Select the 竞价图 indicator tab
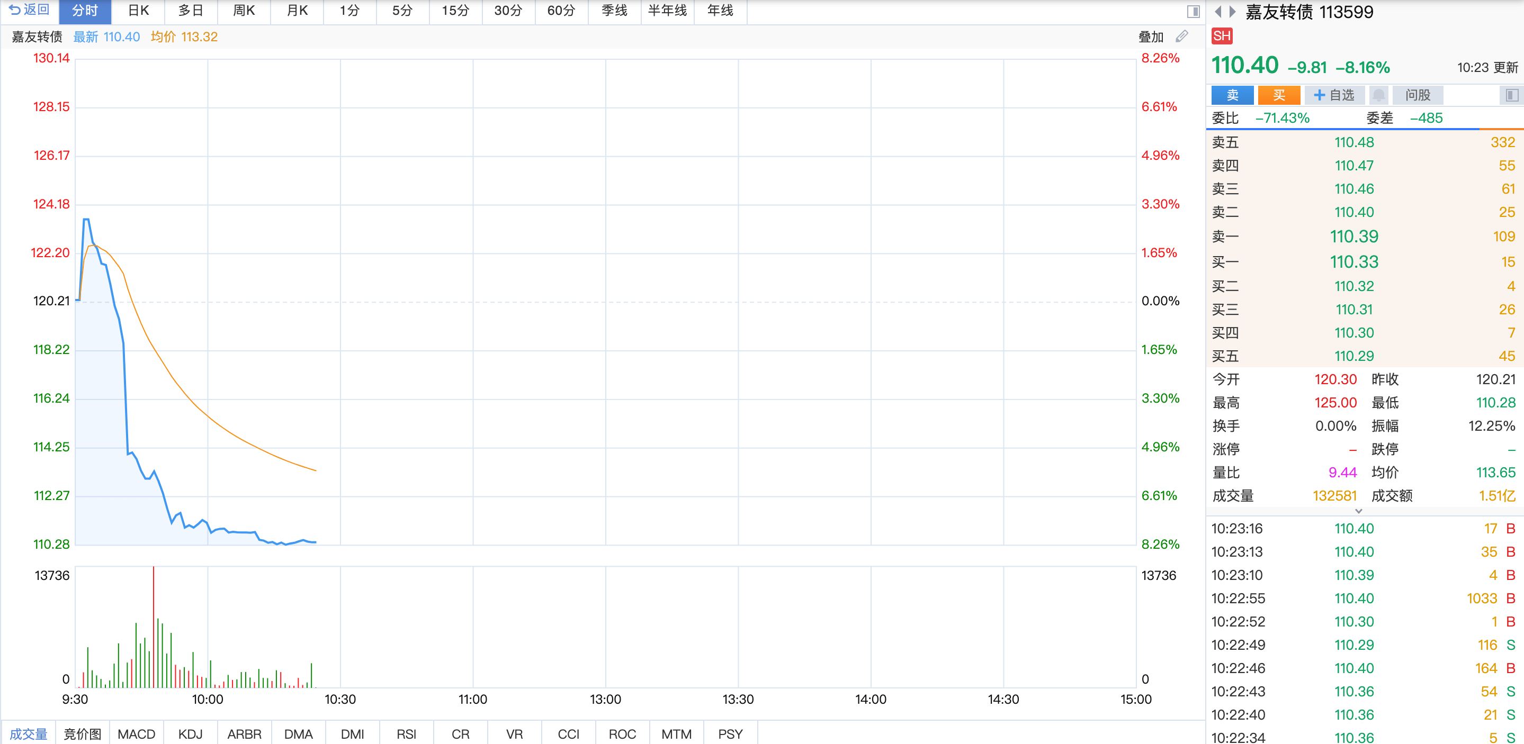 coord(82,734)
